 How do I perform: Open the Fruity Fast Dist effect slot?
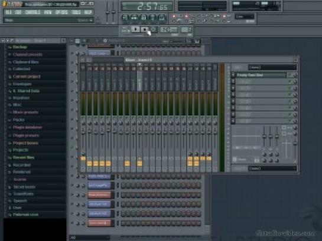click(x=261, y=75)
